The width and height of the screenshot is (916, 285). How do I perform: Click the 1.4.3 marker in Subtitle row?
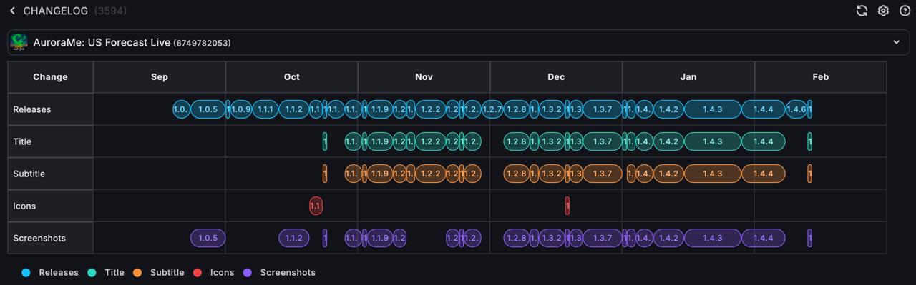[713, 174]
